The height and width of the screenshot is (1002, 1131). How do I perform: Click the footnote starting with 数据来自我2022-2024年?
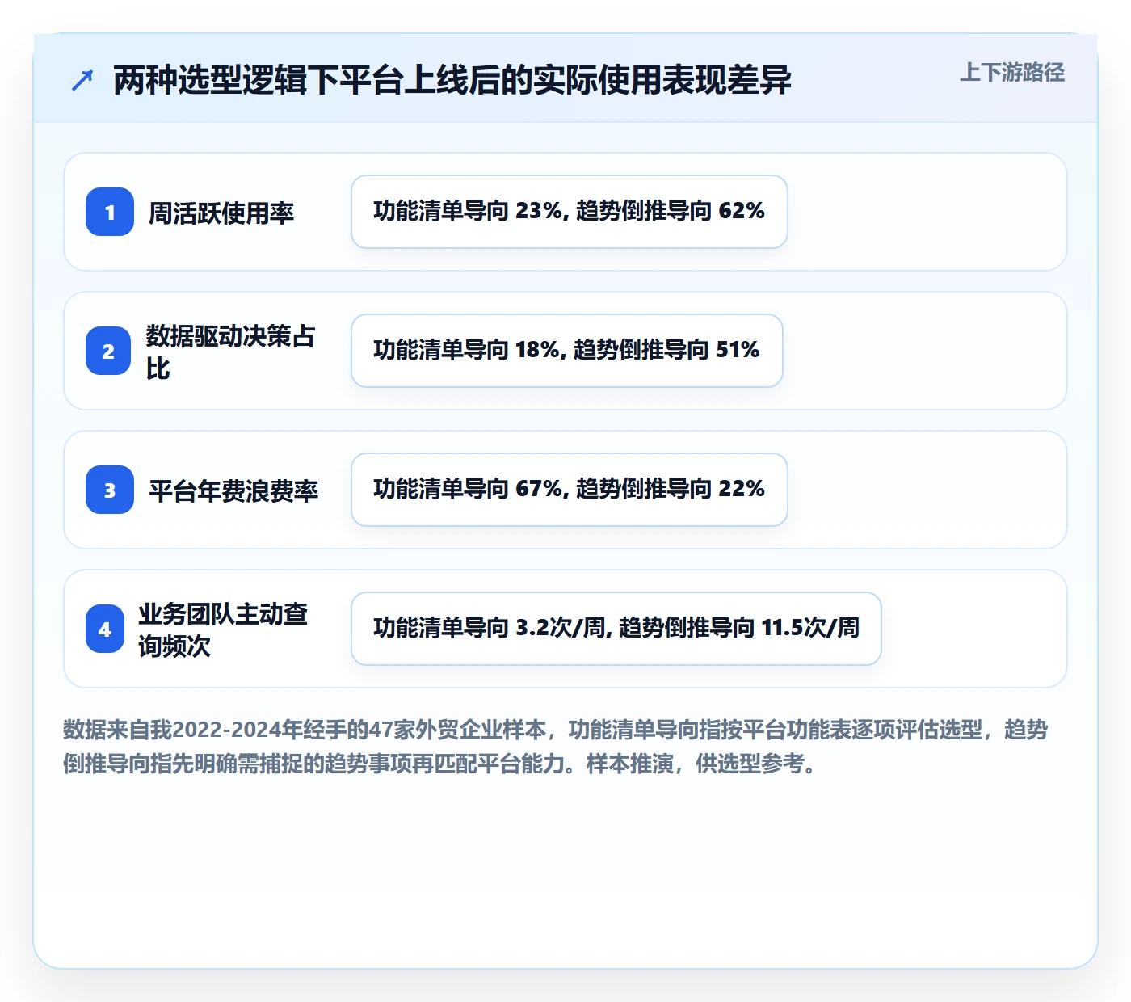click(556, 747)
